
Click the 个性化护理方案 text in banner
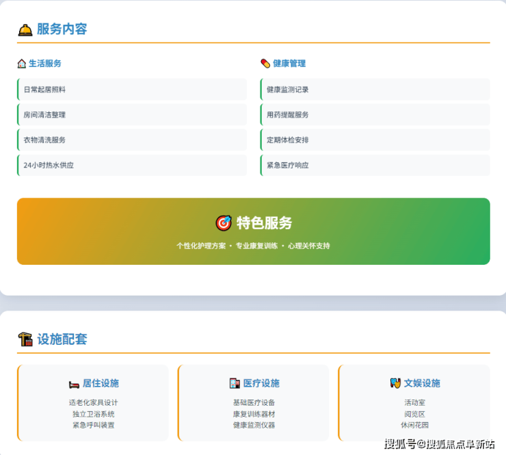coord(201,246)
